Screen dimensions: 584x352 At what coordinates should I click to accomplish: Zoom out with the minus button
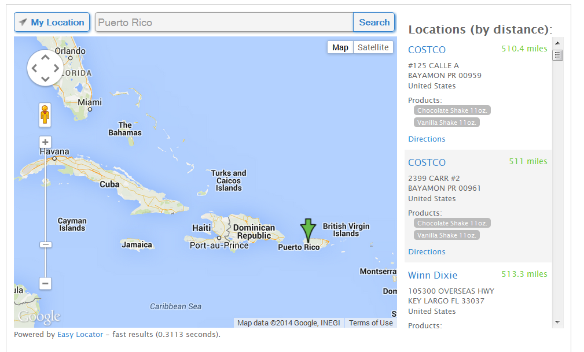click(x=45, y=284)
